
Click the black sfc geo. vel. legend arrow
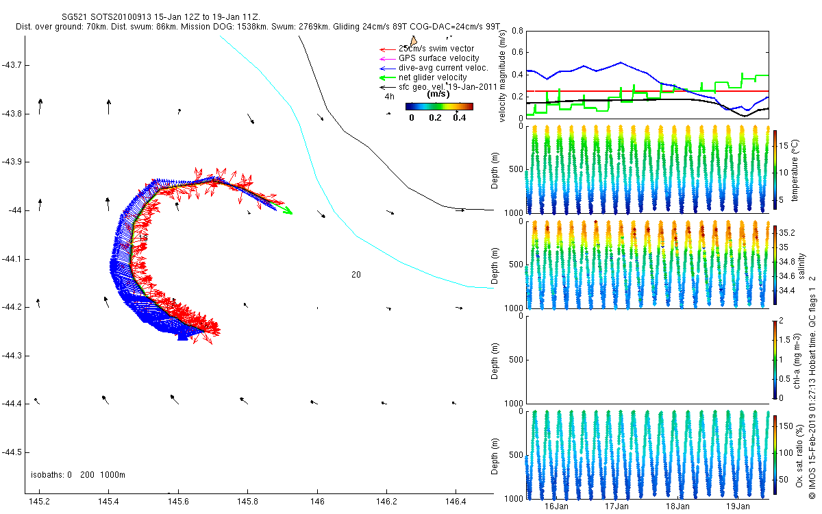point(387,87)
